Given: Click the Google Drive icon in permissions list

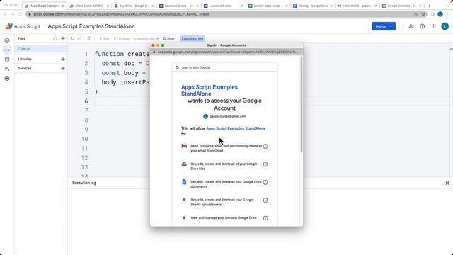Looking at the screenshot, I should (184, 164).
